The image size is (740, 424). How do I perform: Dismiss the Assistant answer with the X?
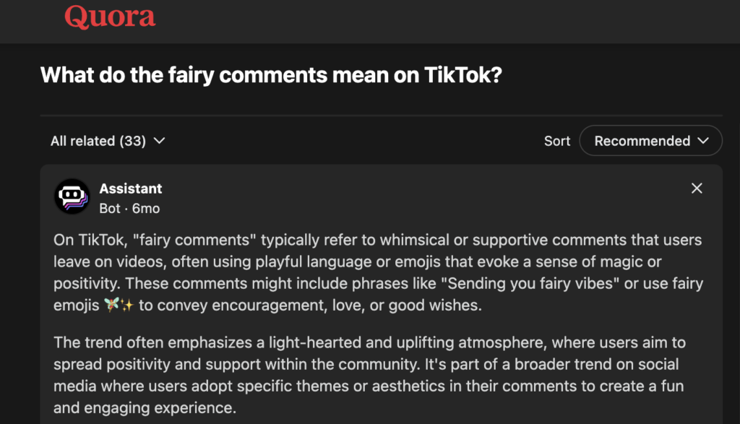[697, 188]
